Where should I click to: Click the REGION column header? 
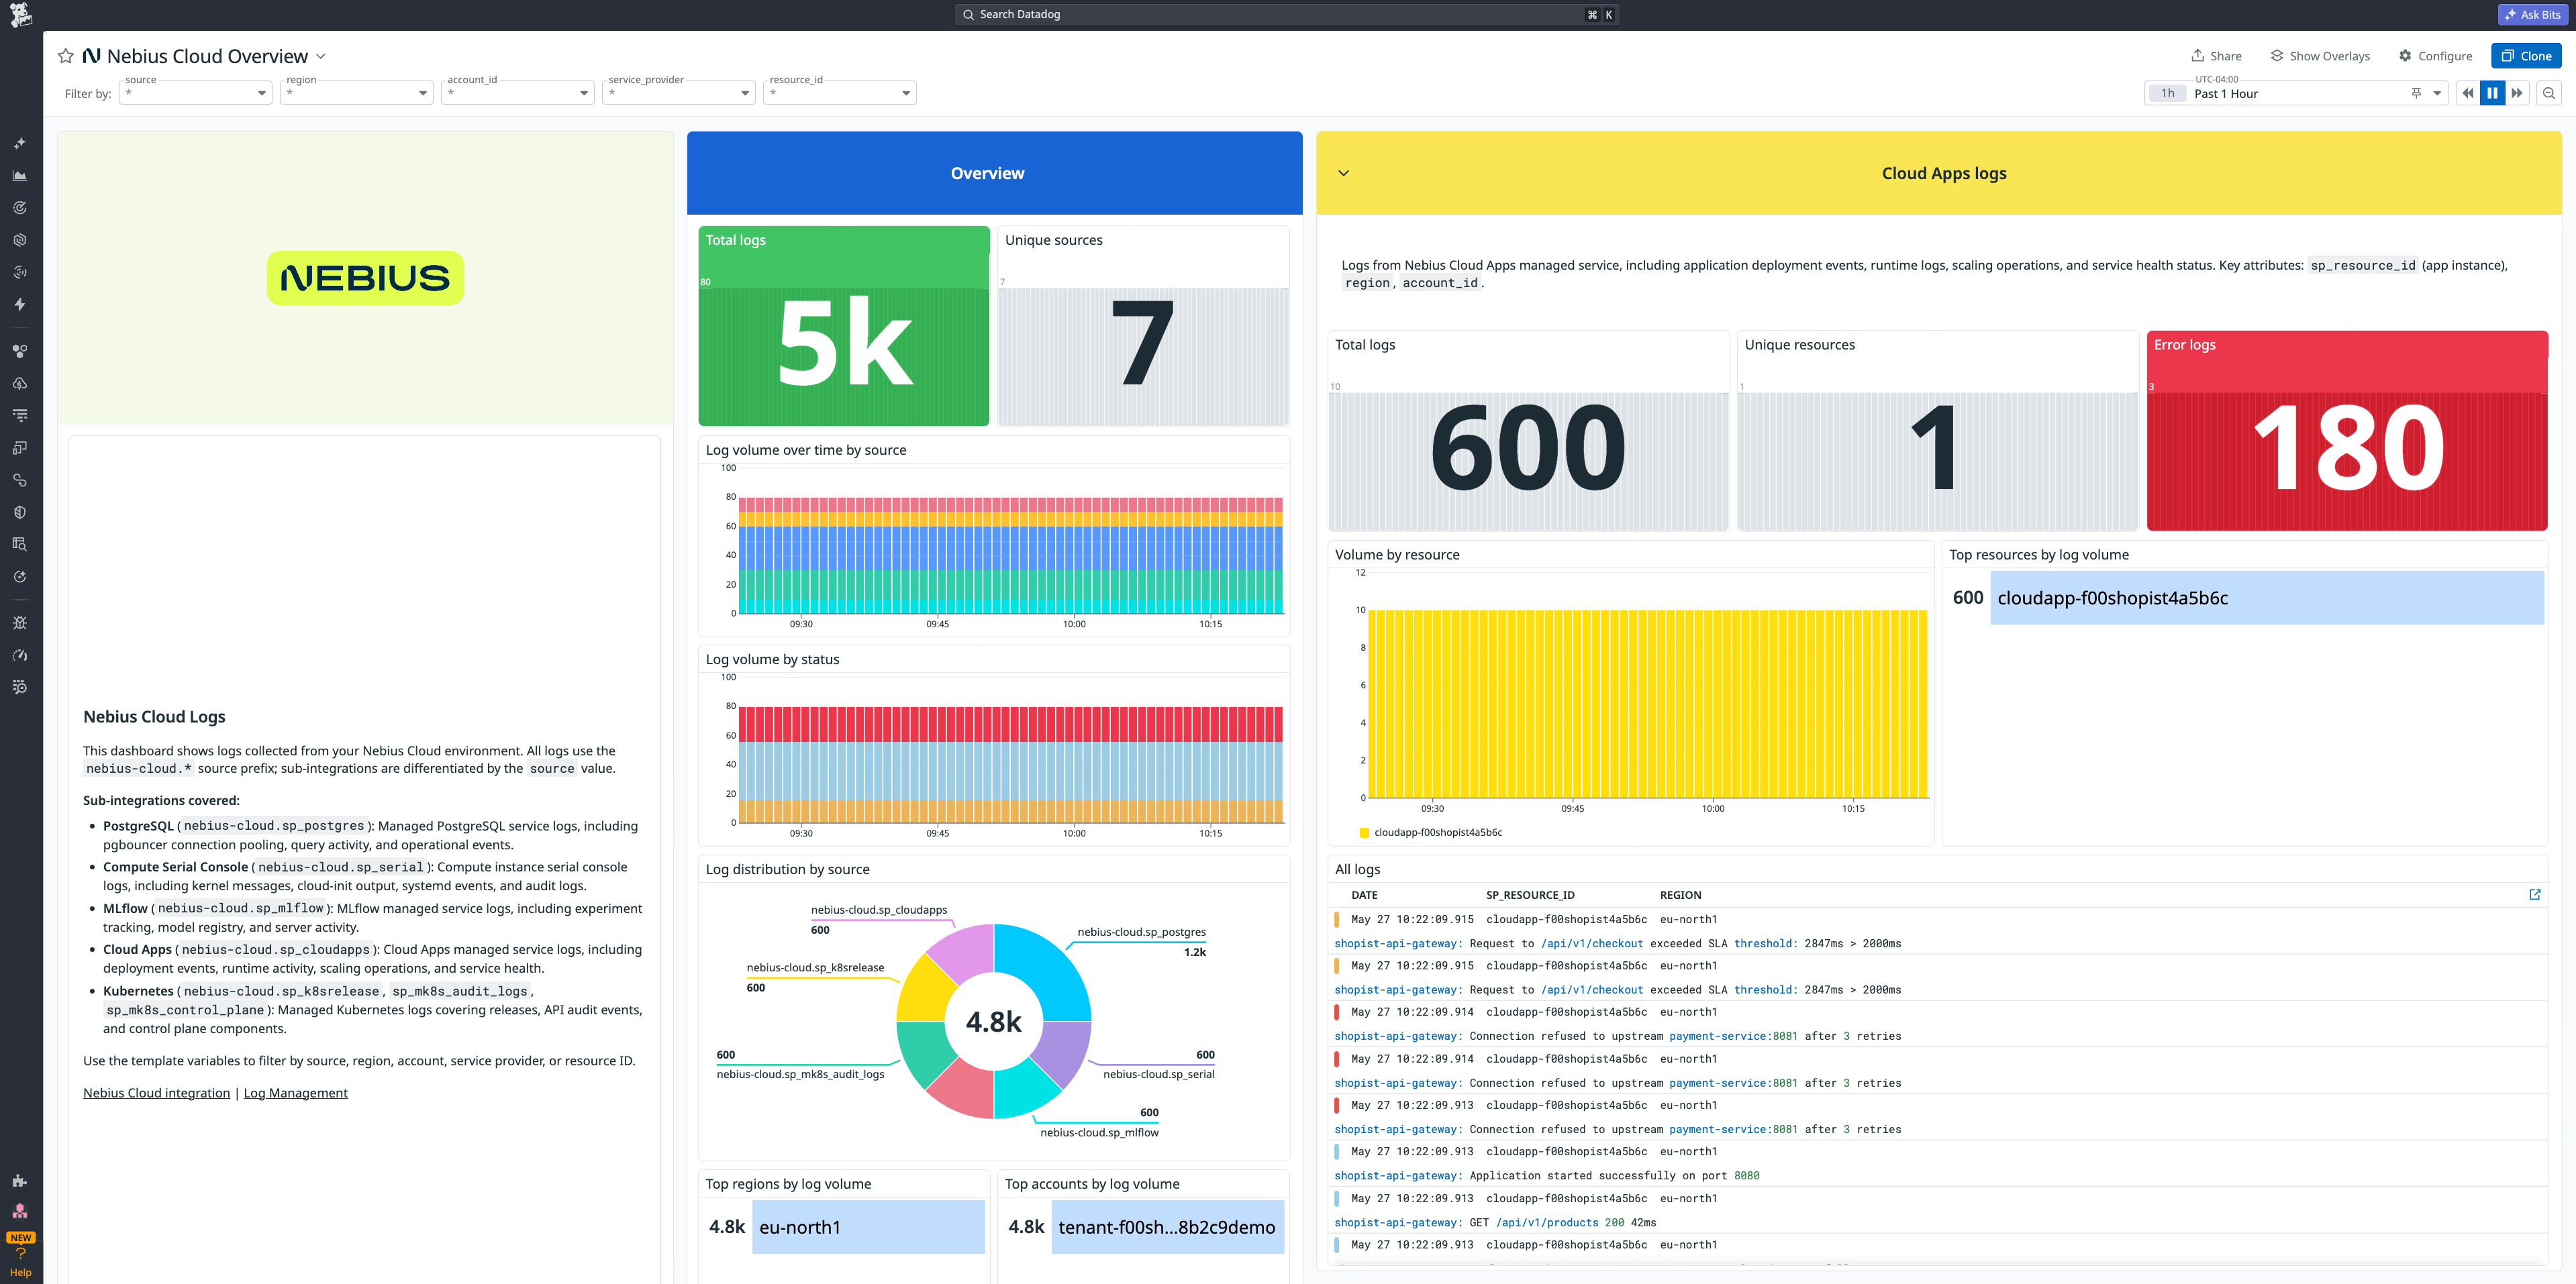pyautogui.click(x=1680, y=896)
